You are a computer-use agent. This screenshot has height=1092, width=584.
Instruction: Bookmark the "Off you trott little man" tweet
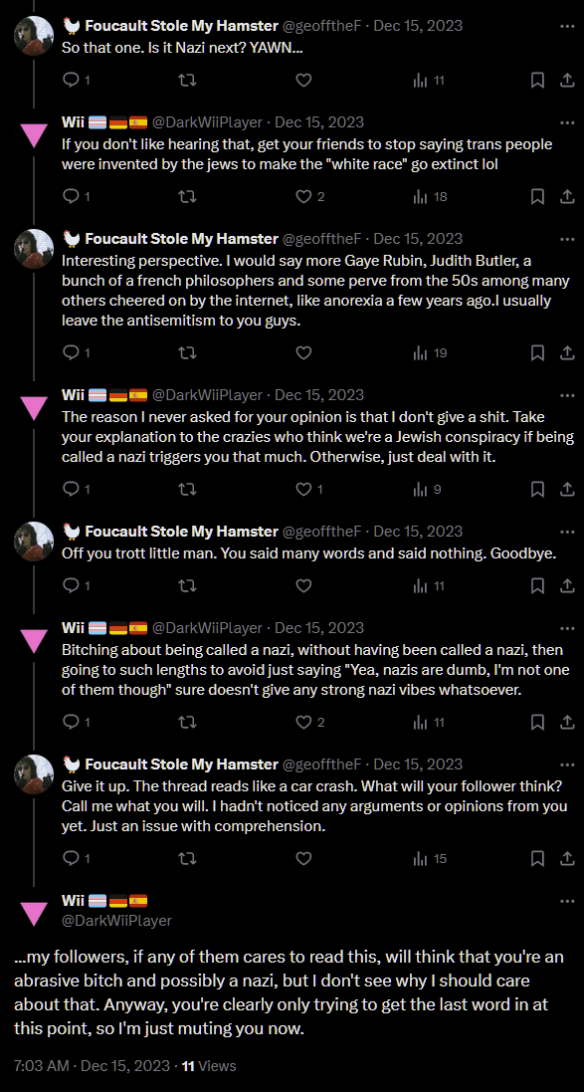537,585
